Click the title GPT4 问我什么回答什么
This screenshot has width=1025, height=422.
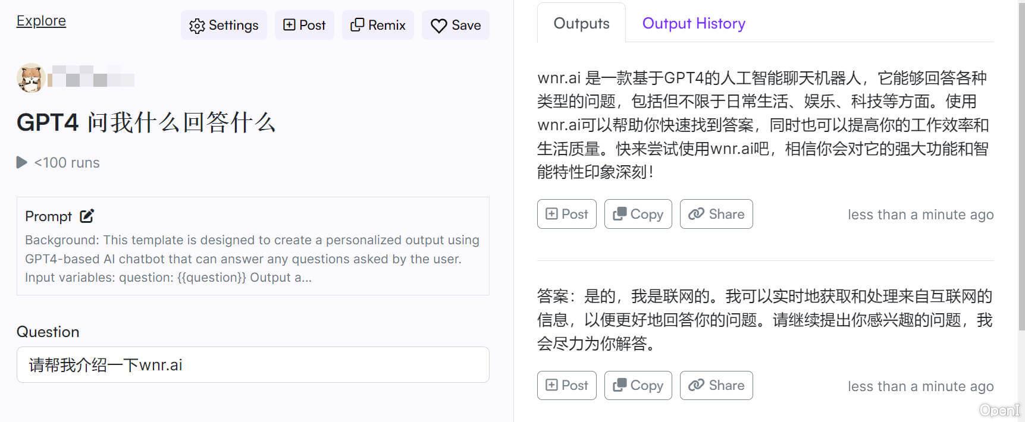[x=146, y=122]
